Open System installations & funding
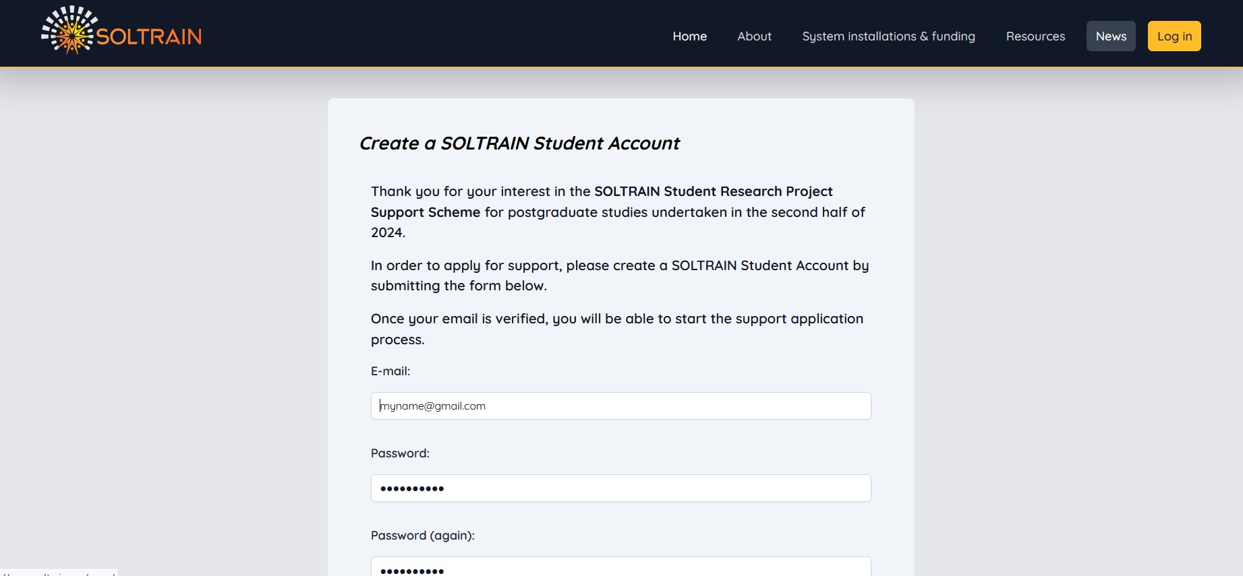This screenshot has width=1243, height=576. 888,36
